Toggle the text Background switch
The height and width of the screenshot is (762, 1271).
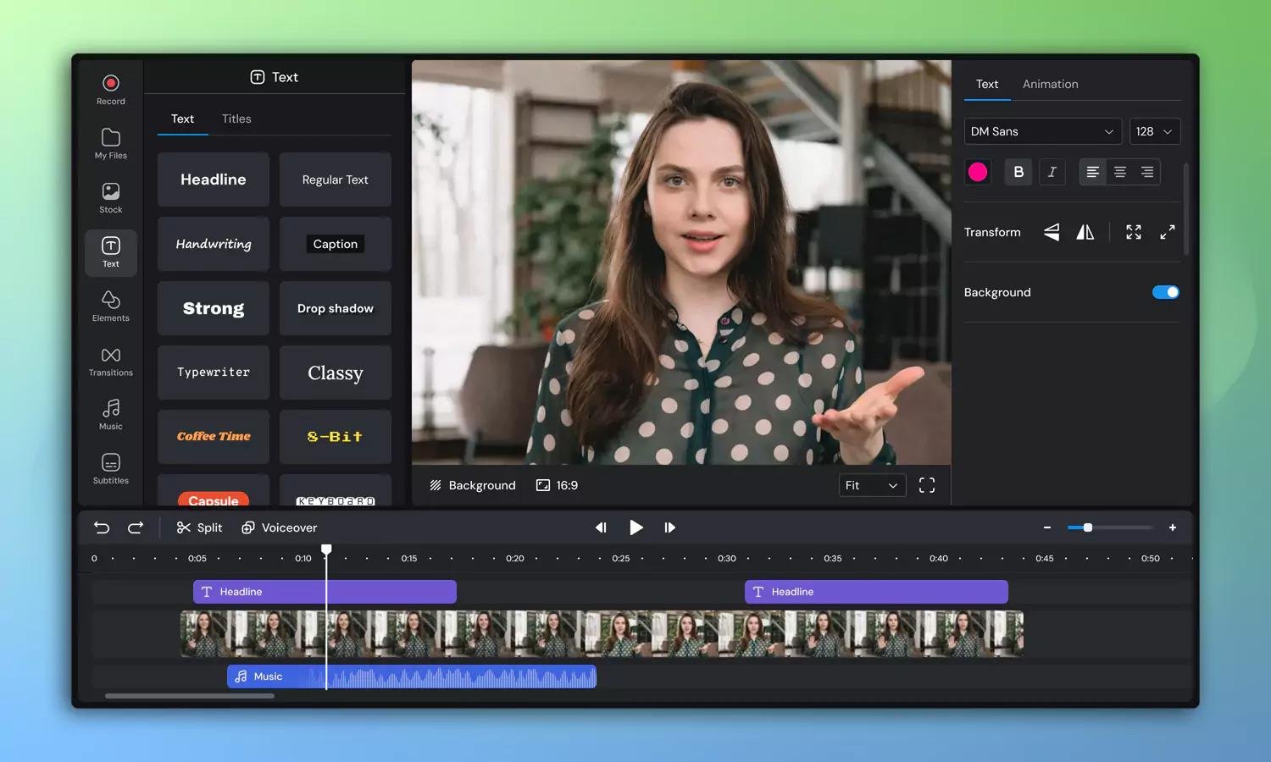[1165, 292]
